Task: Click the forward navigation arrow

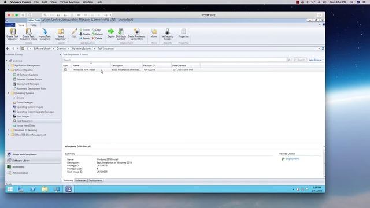Action: (13, 49)
